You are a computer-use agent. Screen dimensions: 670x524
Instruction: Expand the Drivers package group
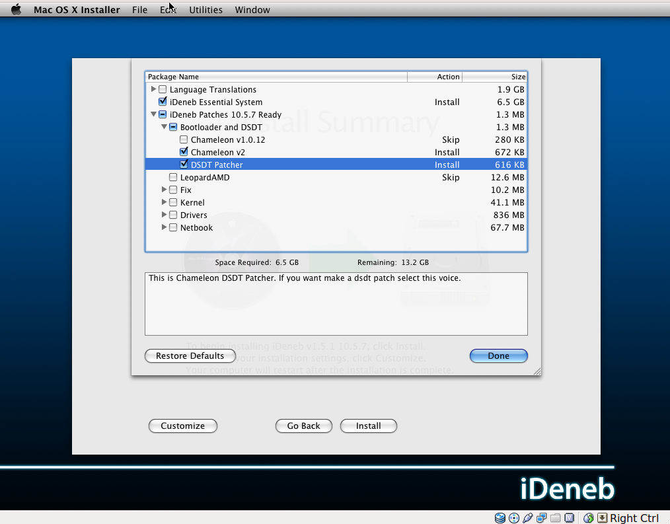click(164, 215)
